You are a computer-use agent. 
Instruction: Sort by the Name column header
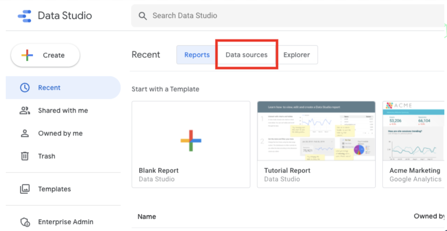[x=147, y=217]
